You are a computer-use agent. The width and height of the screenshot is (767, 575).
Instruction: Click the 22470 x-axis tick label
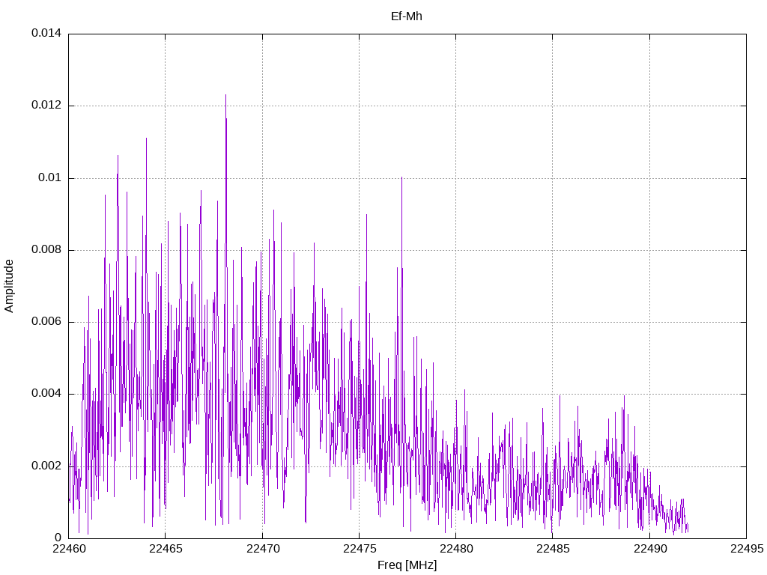coord(262,550)
